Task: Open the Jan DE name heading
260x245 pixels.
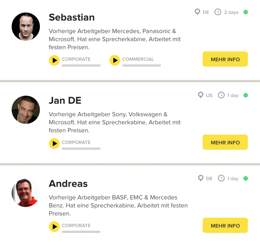Action: (65, 100)
